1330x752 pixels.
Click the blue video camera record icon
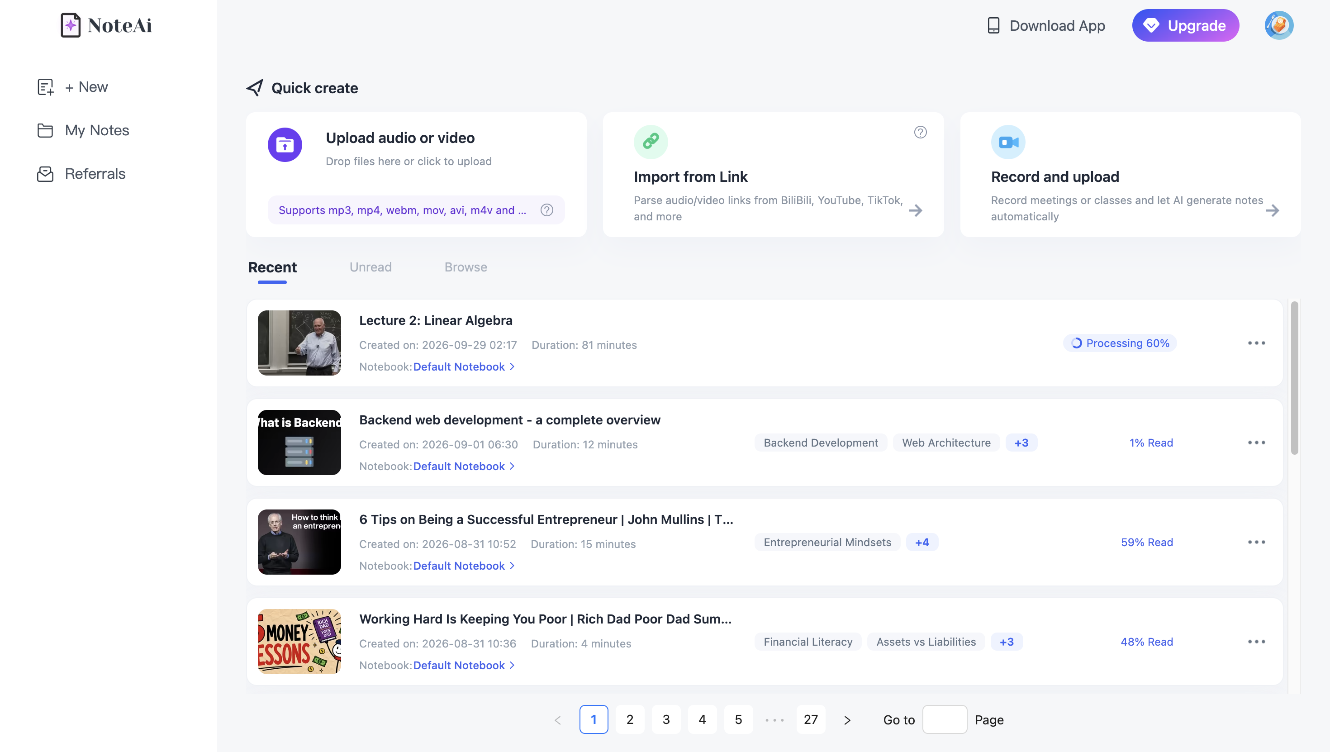point(1008,142)
